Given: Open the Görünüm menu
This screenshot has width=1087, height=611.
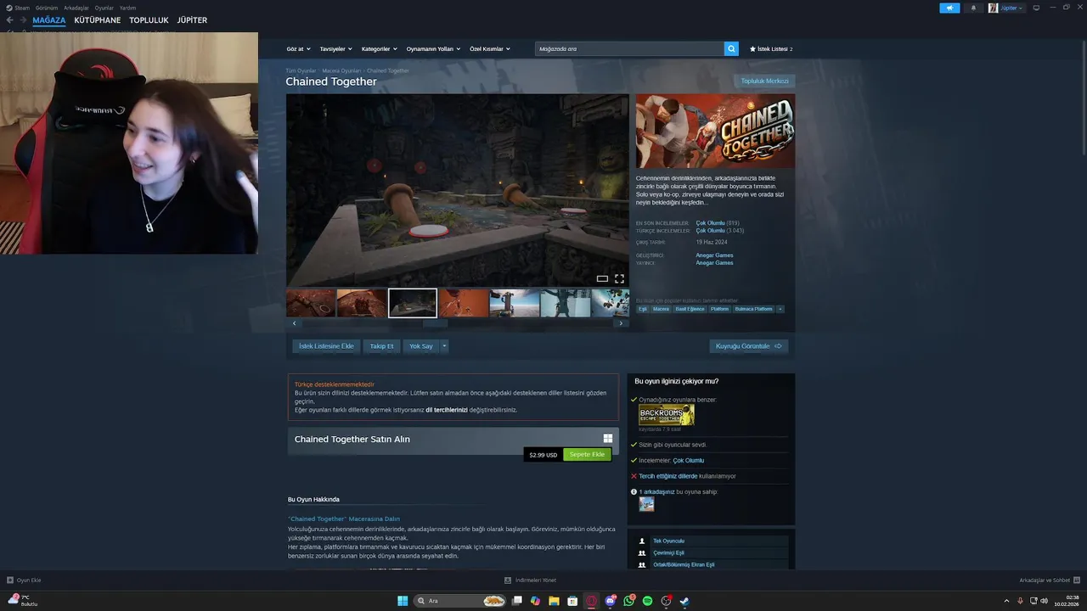Looking at the screenshot, I should click(x=47, y=8).
